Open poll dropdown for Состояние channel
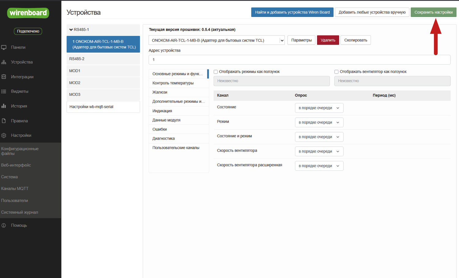 319,108
